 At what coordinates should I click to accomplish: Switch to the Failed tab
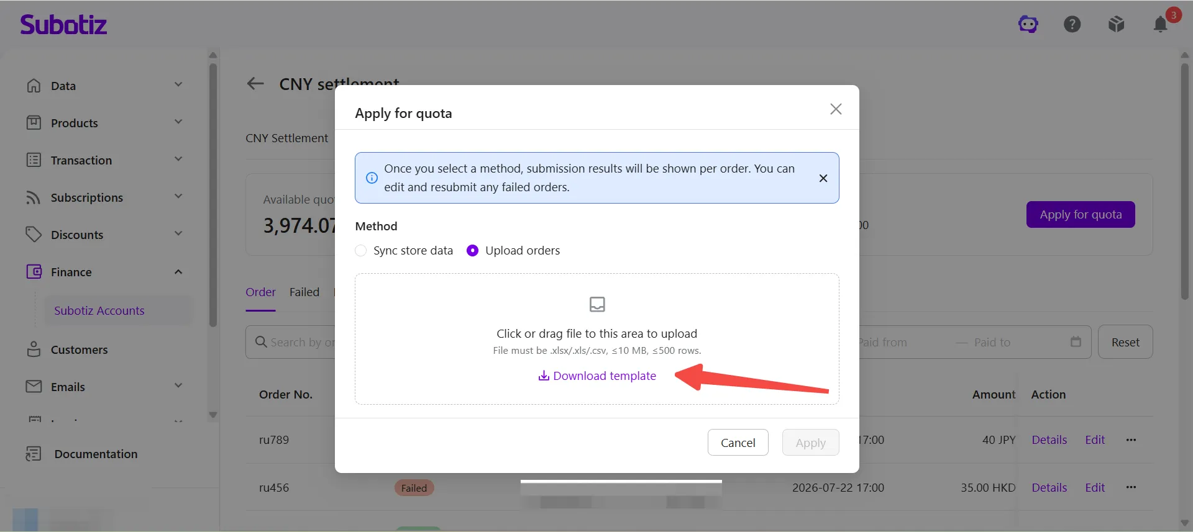(x=304, y=292)
